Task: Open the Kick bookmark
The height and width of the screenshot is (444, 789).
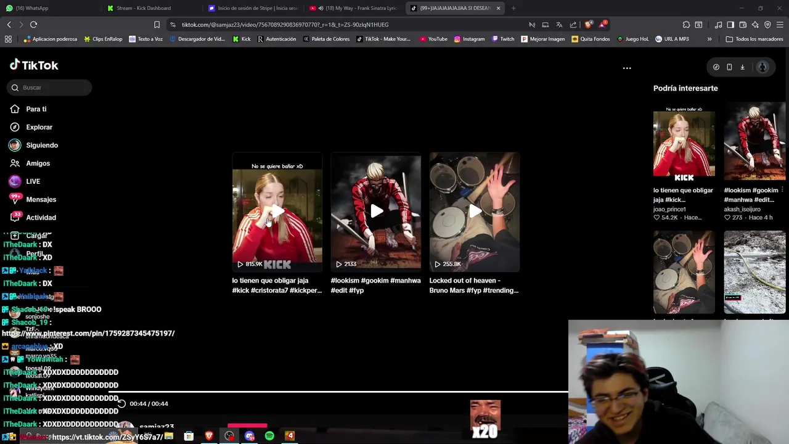Action: point(242,39)
